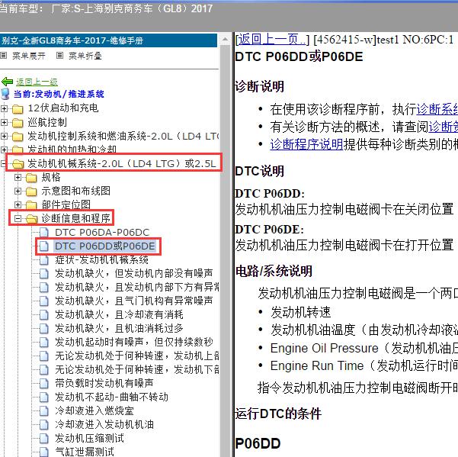
Task: Click the icon beside 当前:发动机/推进系统
Action: tap(5, 94)
